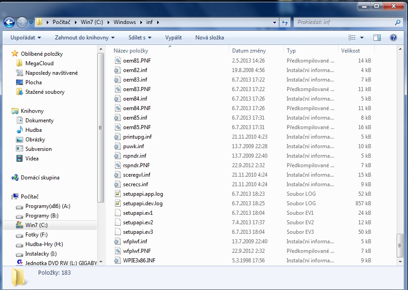The image size is (408, 290).
Task: Open the Help question mark icon
Action: tap(393, 38)
